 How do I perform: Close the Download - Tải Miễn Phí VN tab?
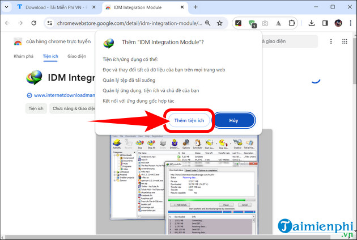click(x=94, y=7)
